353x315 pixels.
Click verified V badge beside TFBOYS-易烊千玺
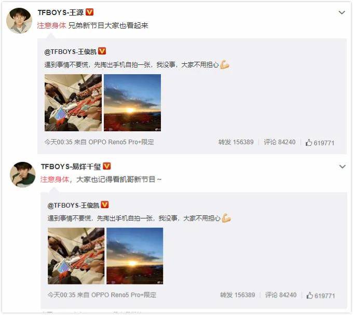(x=107, y=166)
